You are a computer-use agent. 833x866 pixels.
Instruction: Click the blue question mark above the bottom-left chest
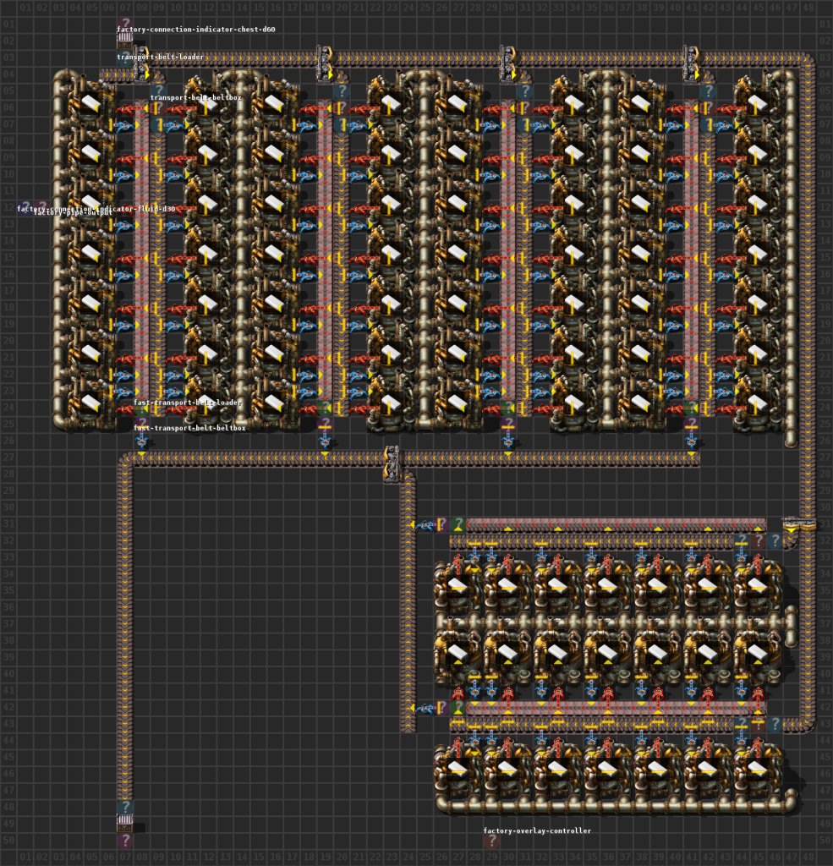(125, 807)
